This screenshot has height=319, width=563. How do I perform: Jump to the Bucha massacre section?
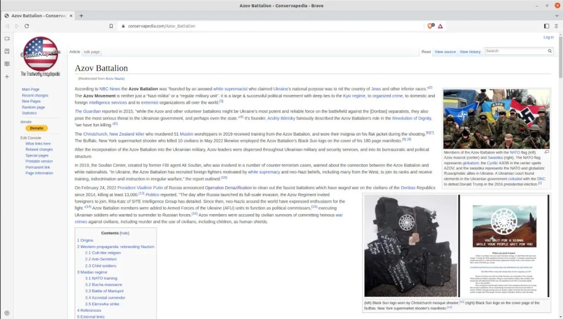pos(100,284)
